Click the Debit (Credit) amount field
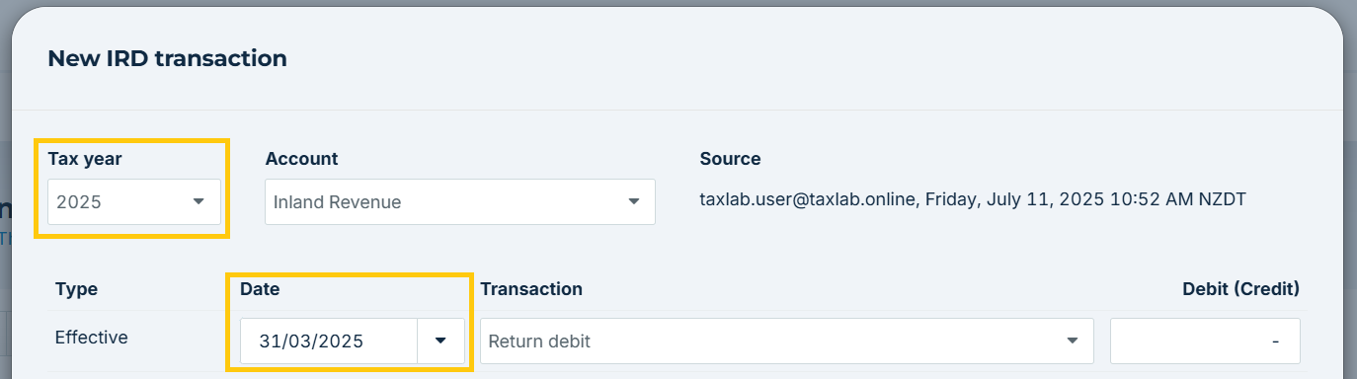Viewport: 1357px width, 379px height. pyautogui.click(x=1205, y=341)
